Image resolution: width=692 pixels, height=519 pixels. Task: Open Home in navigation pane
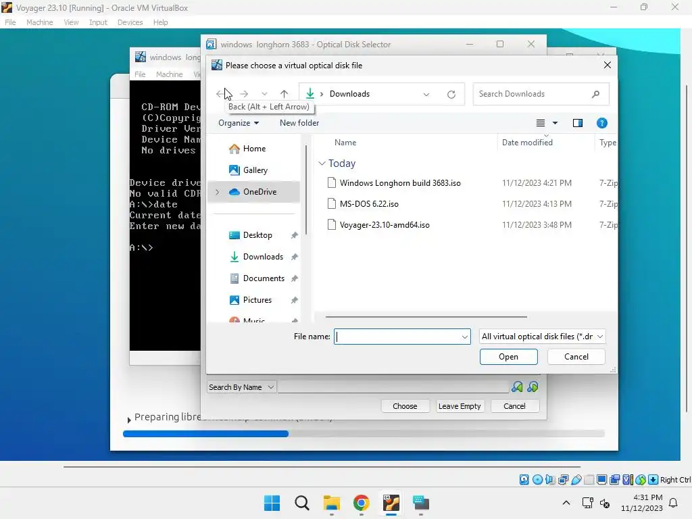(254, 149)
